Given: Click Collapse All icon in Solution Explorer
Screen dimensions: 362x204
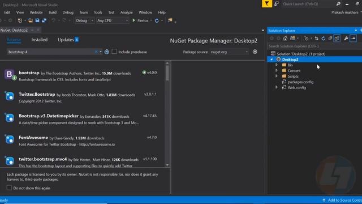Looking at the screenshot, I should (x=330, y=39).
